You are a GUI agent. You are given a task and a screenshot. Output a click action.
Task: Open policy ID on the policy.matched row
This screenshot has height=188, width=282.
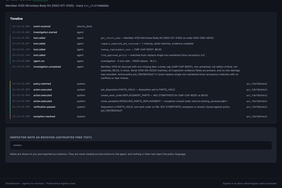pyautogui.click(x=257, y=84)
